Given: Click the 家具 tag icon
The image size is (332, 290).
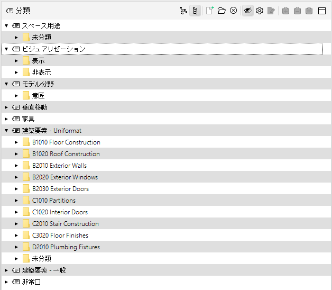Looking at the screenshot, I should click(x=16, y=119).
